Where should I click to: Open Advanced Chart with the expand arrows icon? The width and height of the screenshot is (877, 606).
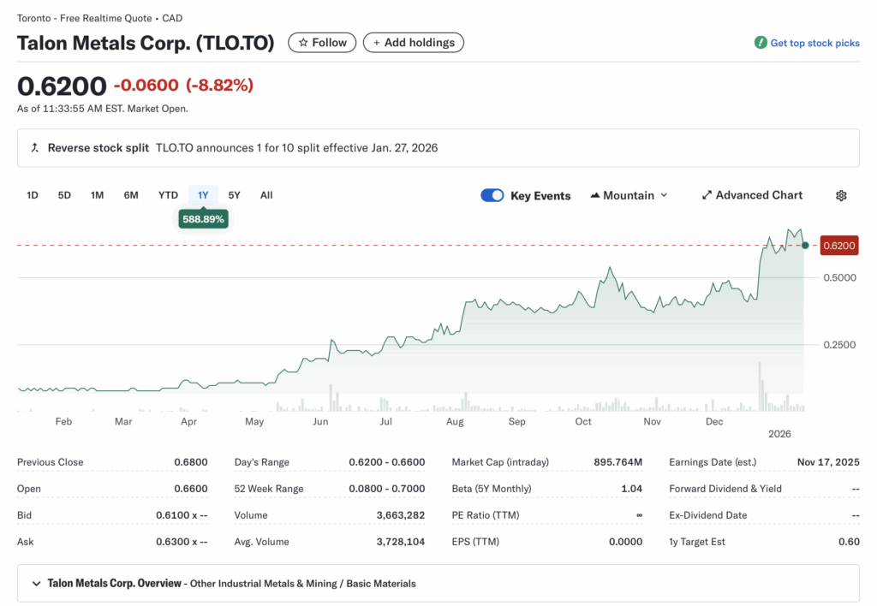[x=707, y=195]
